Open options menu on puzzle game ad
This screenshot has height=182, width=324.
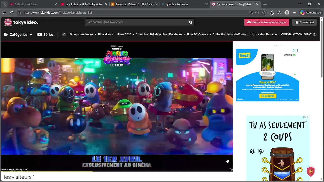(308, 117)
